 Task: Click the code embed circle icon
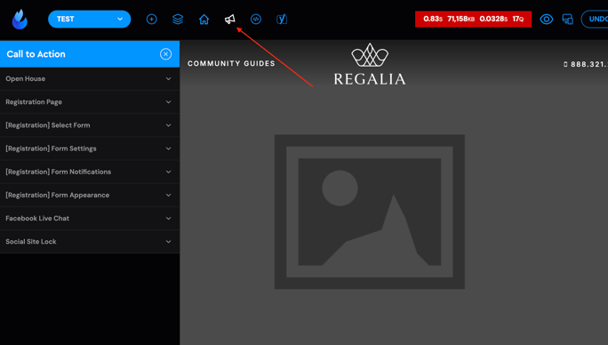point(256,19)
